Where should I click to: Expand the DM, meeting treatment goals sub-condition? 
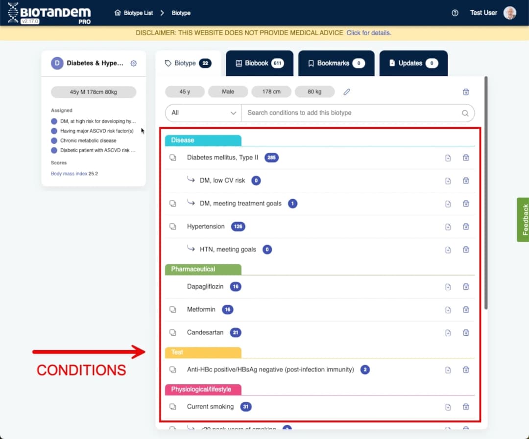coord(172,204)
